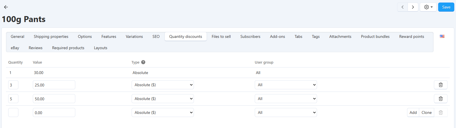
Task: Click the language flag icon
Action: 442,36
